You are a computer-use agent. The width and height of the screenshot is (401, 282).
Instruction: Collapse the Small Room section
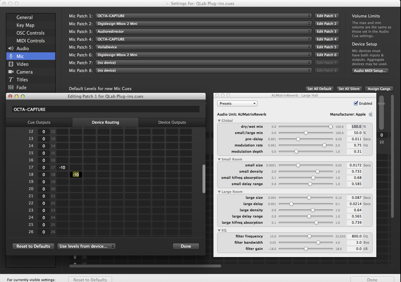point(219,159)
